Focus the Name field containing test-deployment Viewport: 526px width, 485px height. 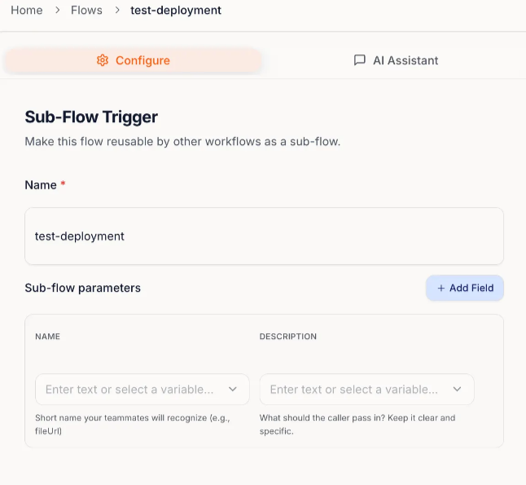(x=264, y=236)
